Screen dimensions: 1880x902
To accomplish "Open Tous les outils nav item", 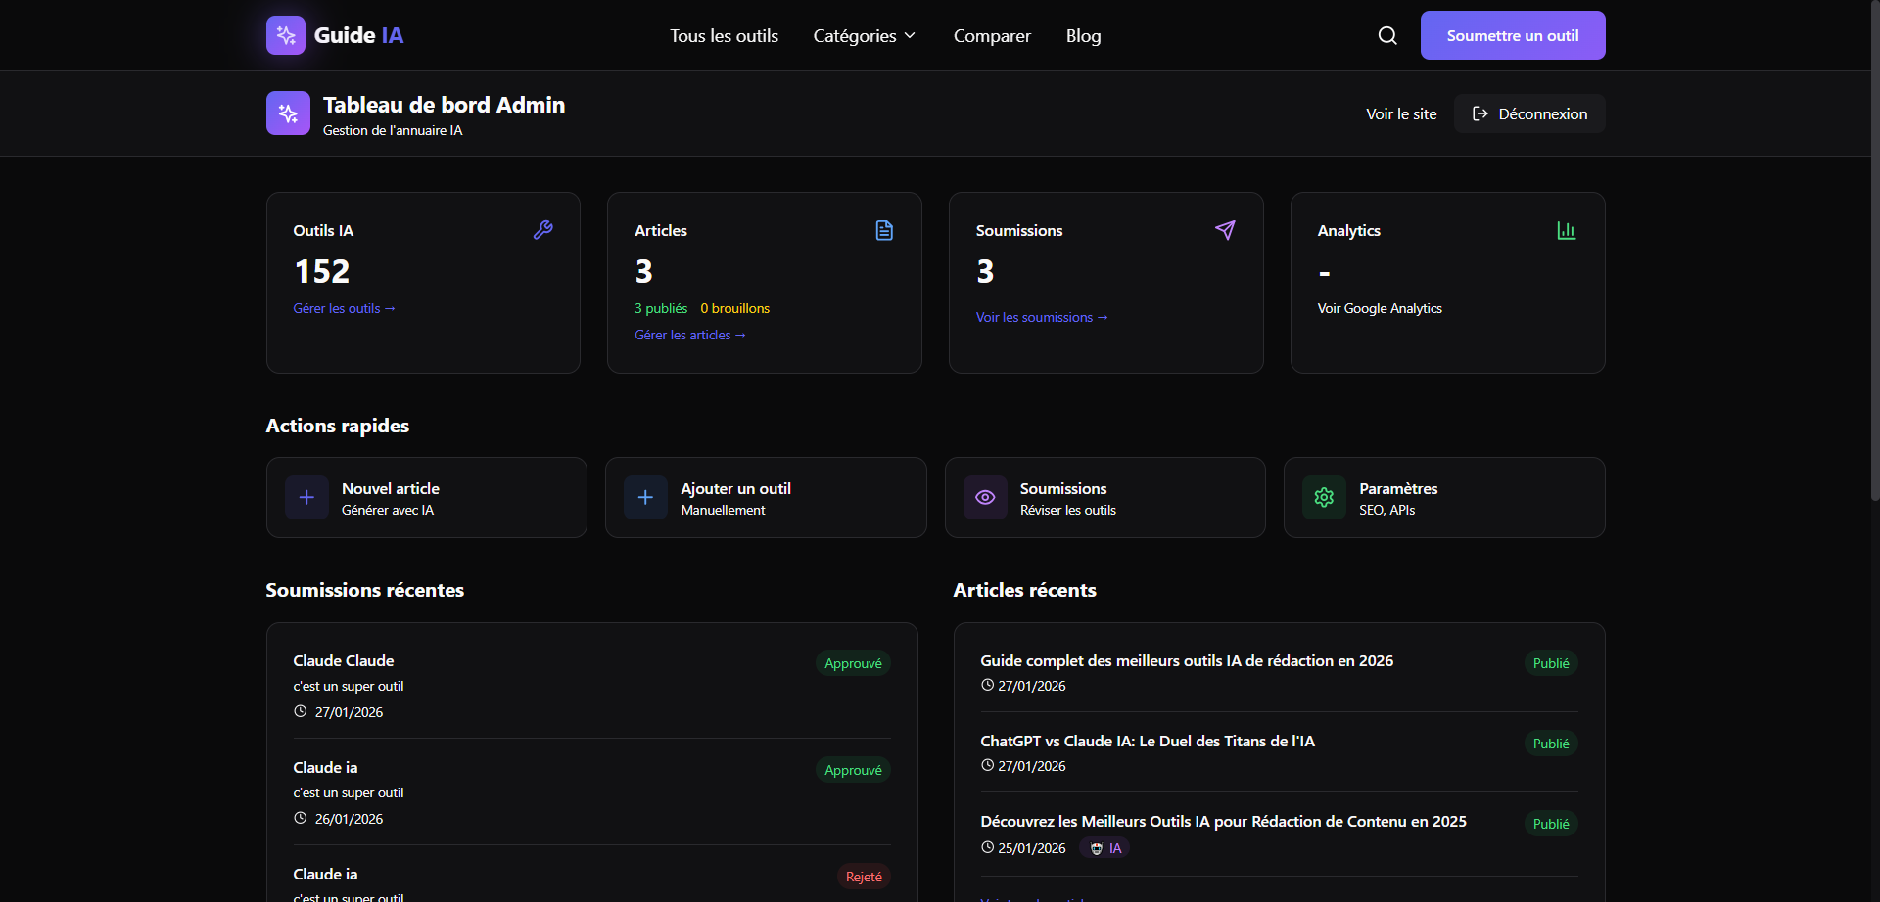I will click(x=724, y=36).
